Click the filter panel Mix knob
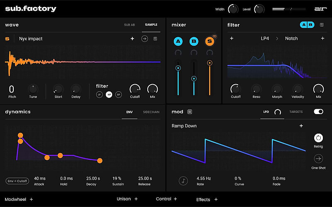Image resolution: width=332 pixels, height=207 pixels. pos(318,89)
